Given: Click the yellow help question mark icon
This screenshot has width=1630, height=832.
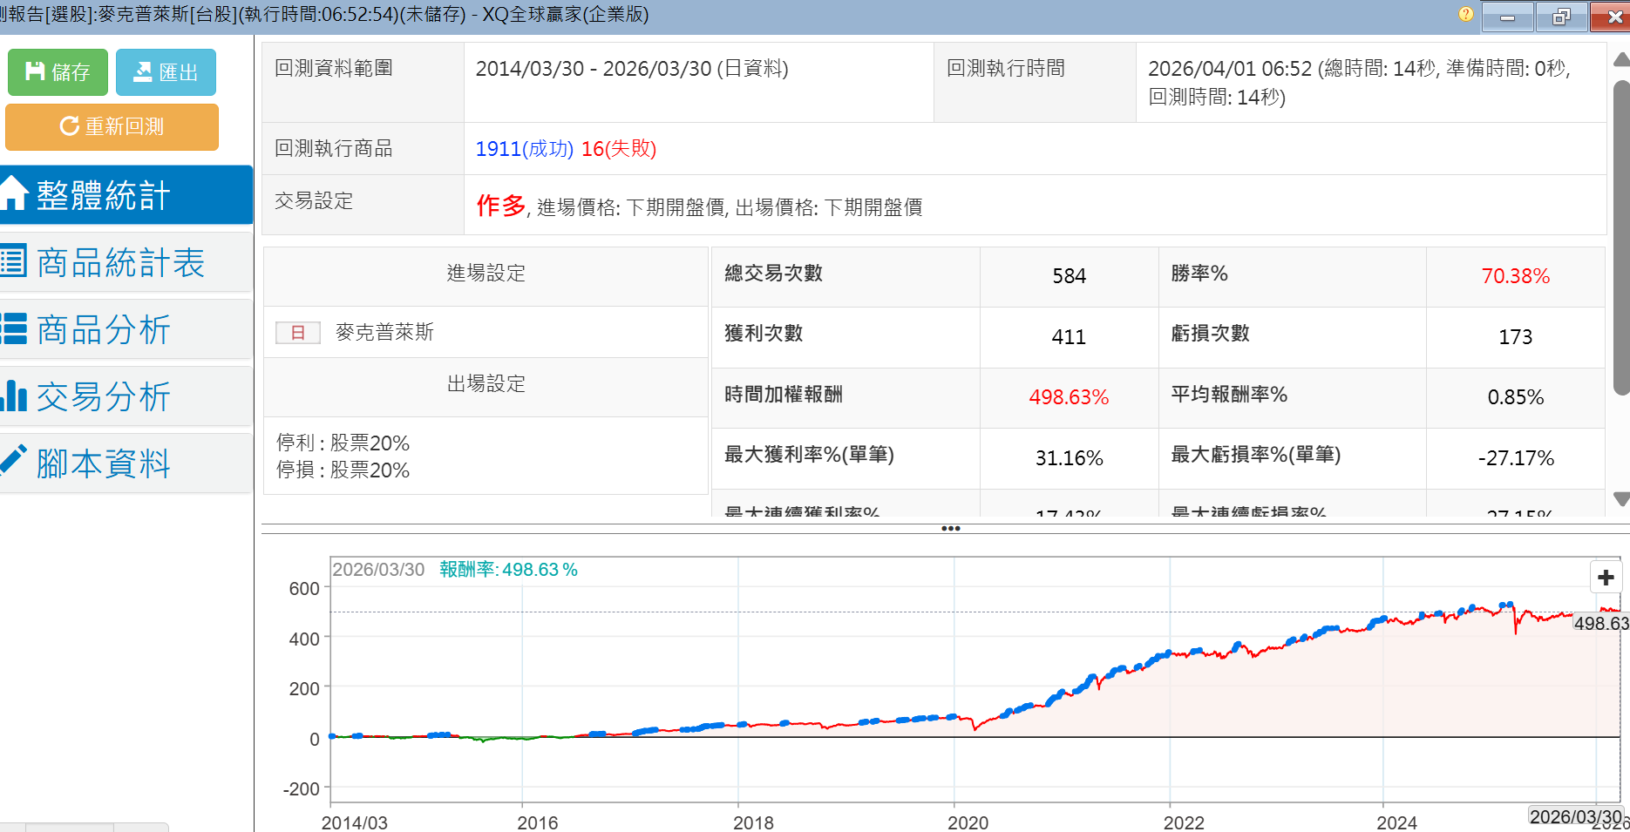Looking at the screenshot, I should point(1465,14).
